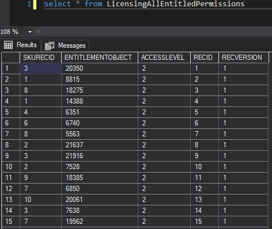The height and width of the screenshot is (229, 272).
Task: Select the SKURECID column header
Action: click(x=40, y=58)
